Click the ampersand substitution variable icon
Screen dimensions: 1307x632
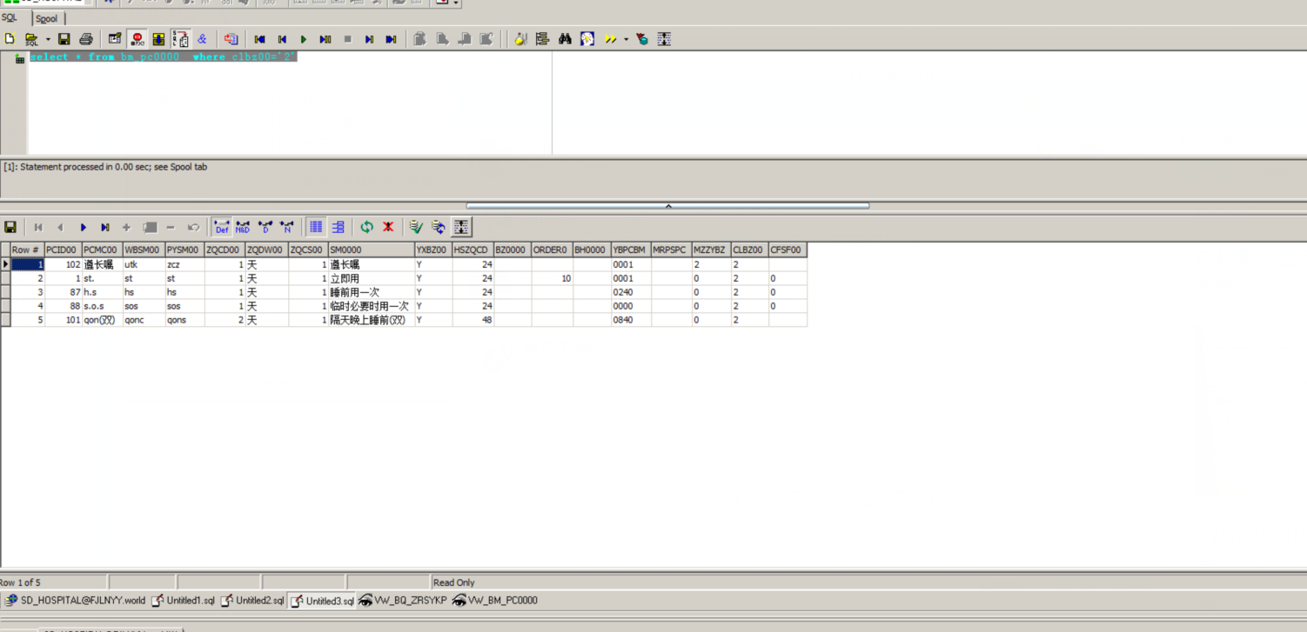202,39
